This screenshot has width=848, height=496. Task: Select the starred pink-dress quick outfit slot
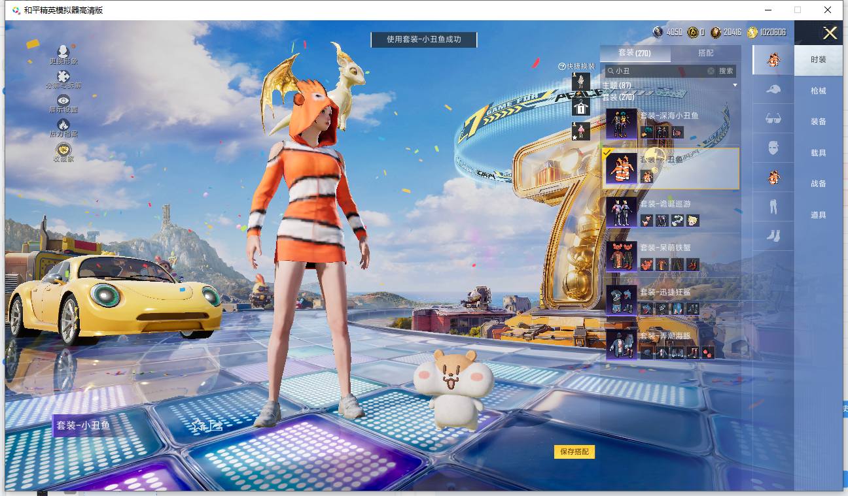[581, 131]
